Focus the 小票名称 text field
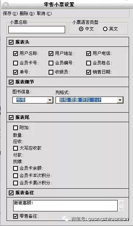 coord(37,30)
